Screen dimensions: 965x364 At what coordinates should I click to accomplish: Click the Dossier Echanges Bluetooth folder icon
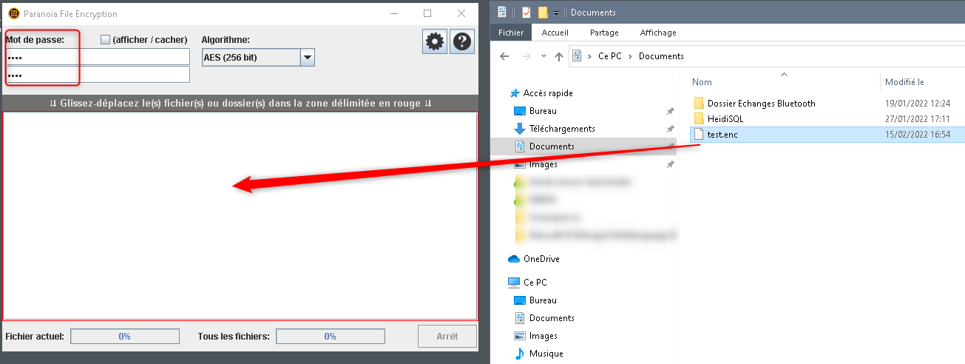(699, 104)
